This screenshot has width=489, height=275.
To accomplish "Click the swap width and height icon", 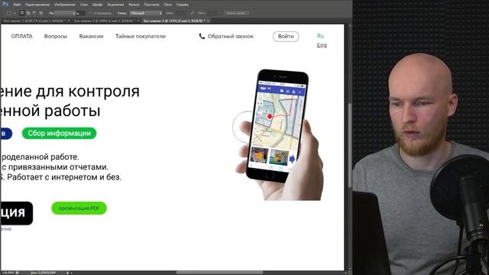I will (x=193, y=13).
